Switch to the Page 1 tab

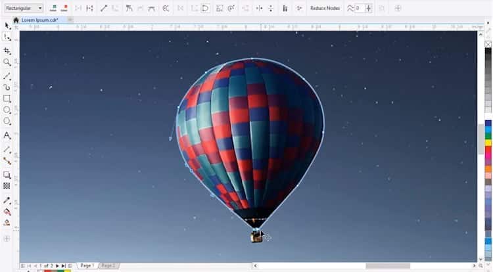click(x=86, y=265)
